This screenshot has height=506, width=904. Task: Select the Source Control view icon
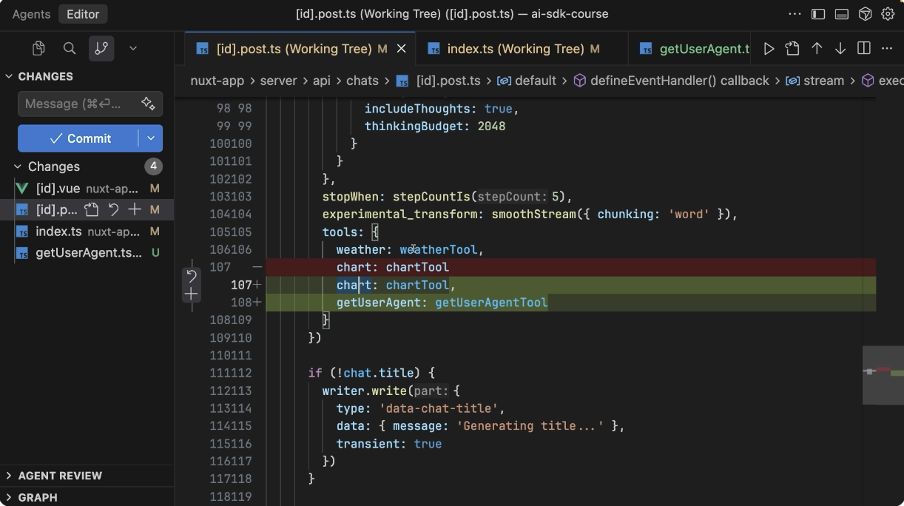click(x=101, y=49)
